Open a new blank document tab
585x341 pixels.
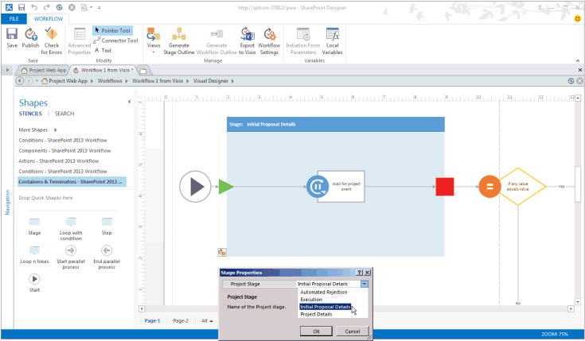point(142,70)
